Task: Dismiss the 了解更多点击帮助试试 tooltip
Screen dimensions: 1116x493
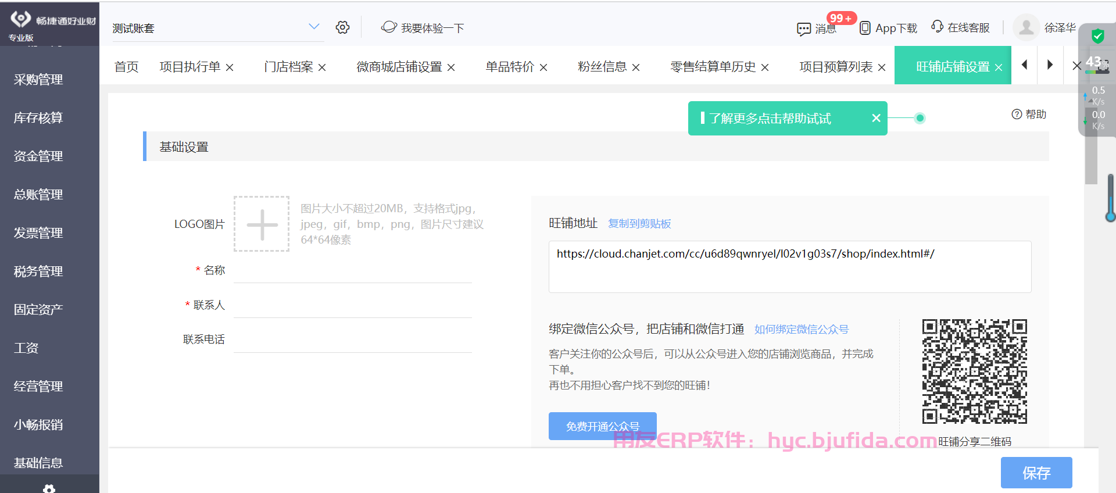Action: [876, 118]
